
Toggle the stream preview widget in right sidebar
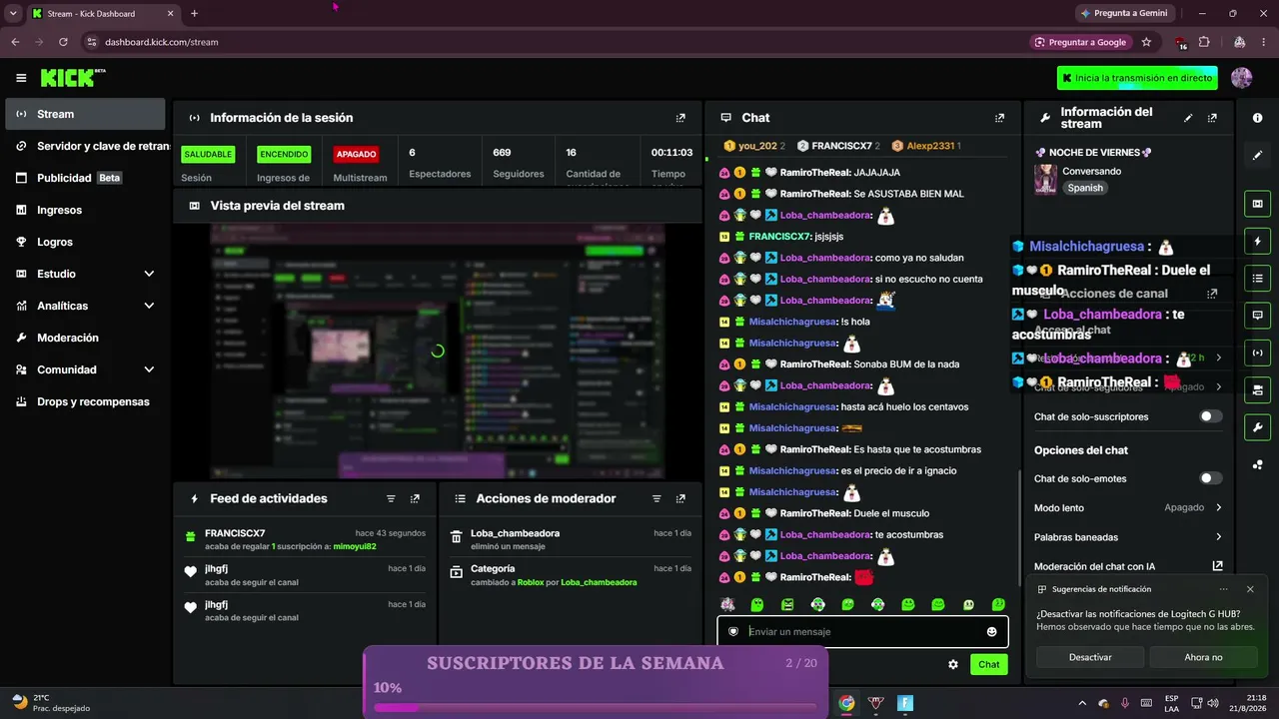(1257, 204)
